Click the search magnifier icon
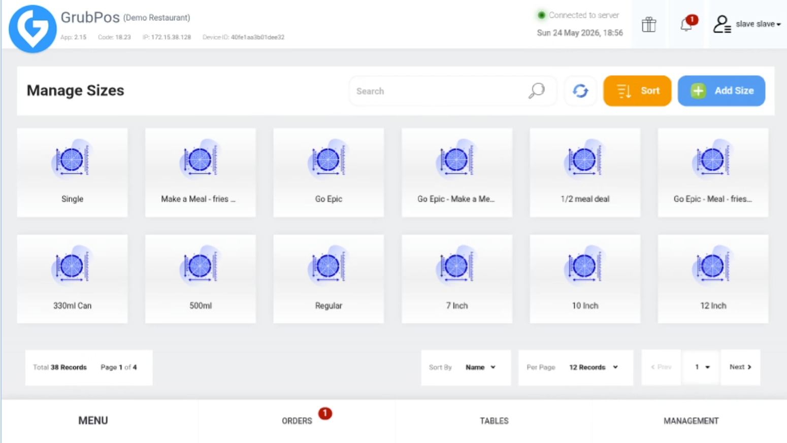 (536, 91)
